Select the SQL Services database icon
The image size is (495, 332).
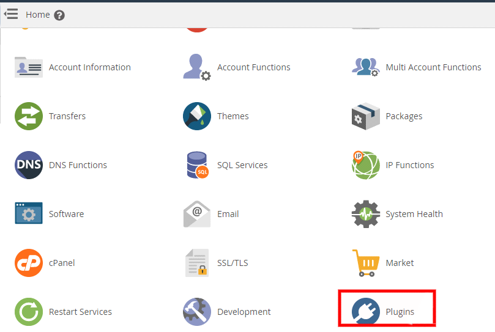click(x=196, y=165)
